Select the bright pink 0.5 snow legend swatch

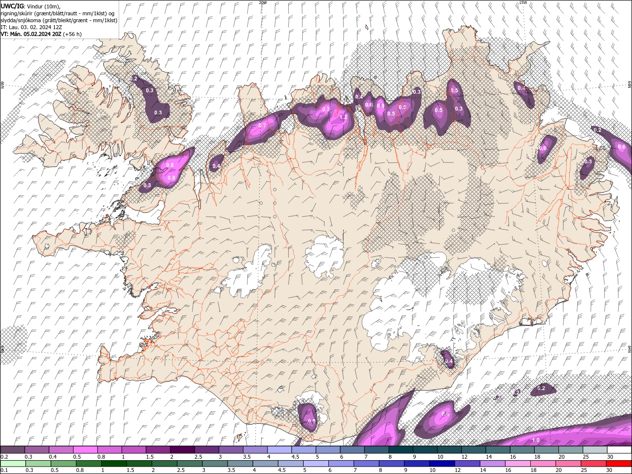click(85, 450)
